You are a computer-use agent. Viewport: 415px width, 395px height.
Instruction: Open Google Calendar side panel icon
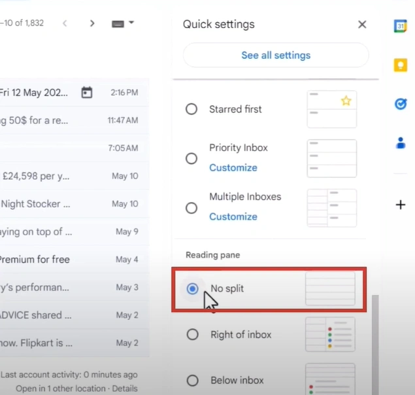pos(401,26)
